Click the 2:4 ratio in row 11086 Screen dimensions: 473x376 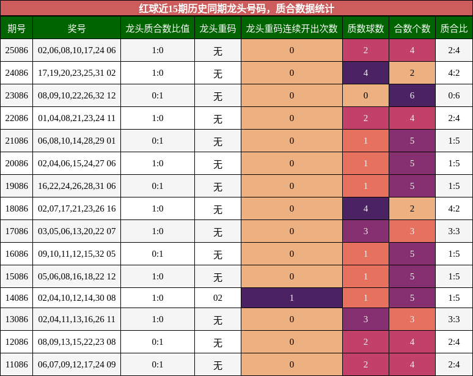point(454,364)
